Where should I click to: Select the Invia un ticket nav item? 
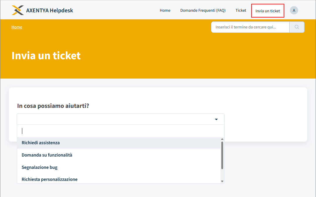[x=268, y=11]
